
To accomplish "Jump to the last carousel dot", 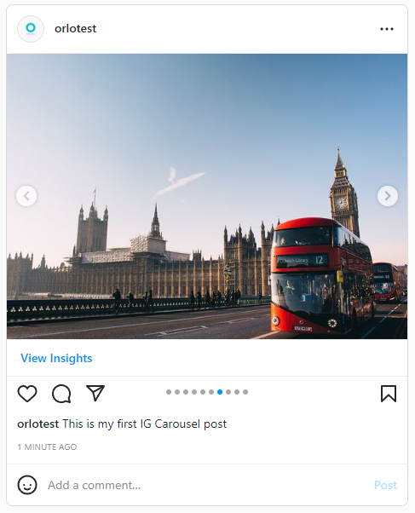I will coord(245,392).
